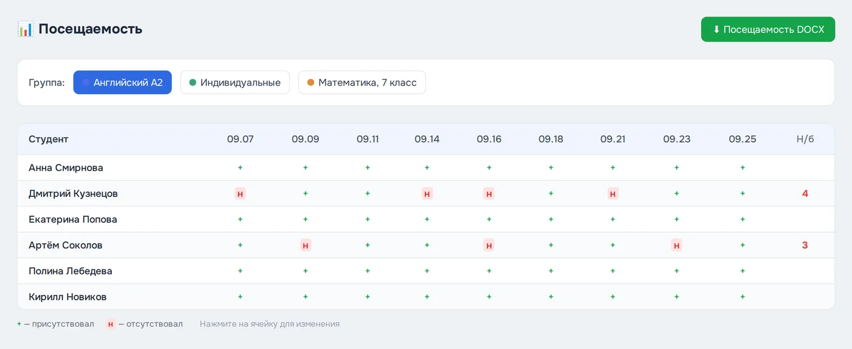Image resolution: width=852 pixels, height=349 pixels.
Task: Click the 09.14 date column header
Action: [427, 139]
